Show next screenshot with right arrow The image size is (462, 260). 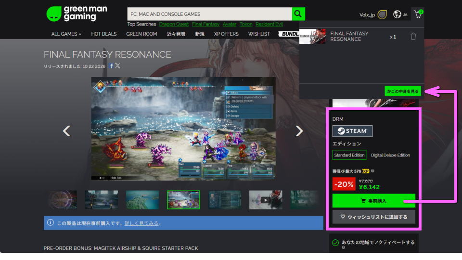pos(299,131)
